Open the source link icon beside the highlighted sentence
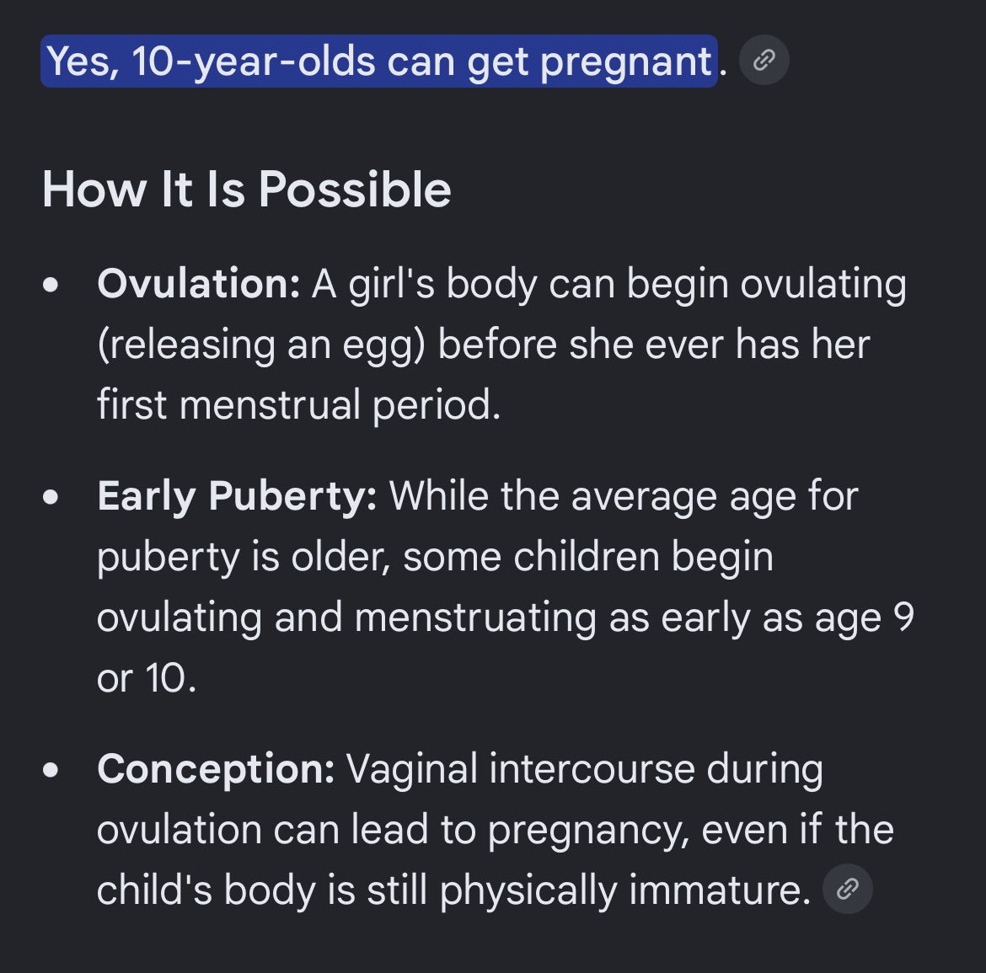This screenshot has width=986, height=973. tap(764, 61)
